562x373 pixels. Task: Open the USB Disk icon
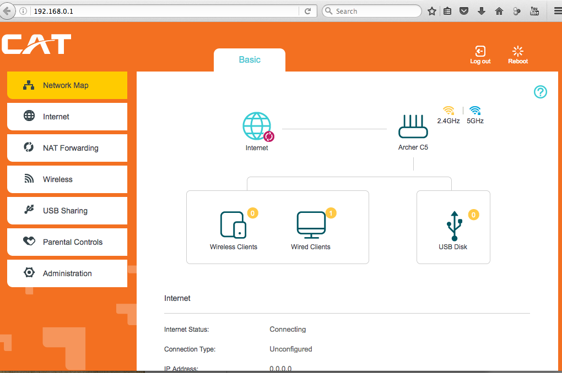tap(454, 226)
